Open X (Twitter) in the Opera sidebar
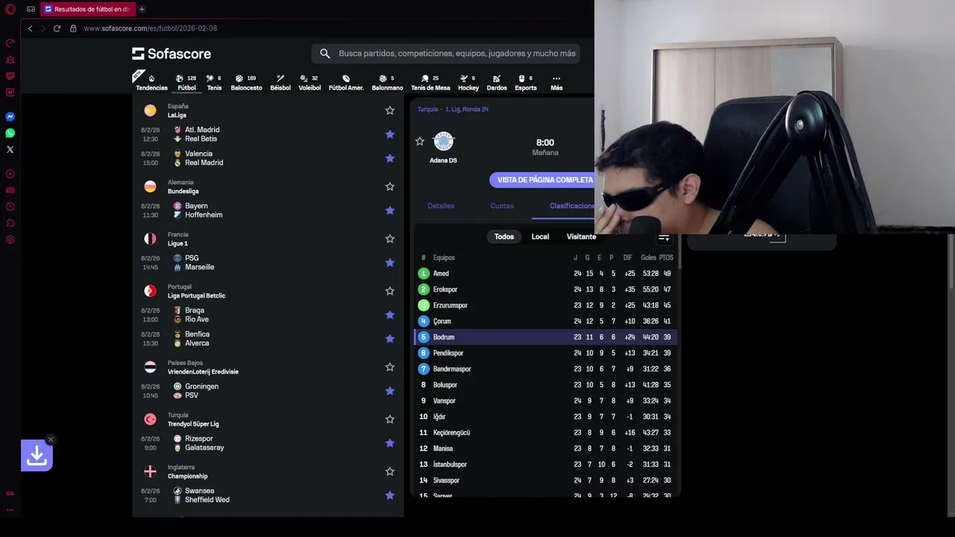The image size is (955, 537). coord(10,149)
